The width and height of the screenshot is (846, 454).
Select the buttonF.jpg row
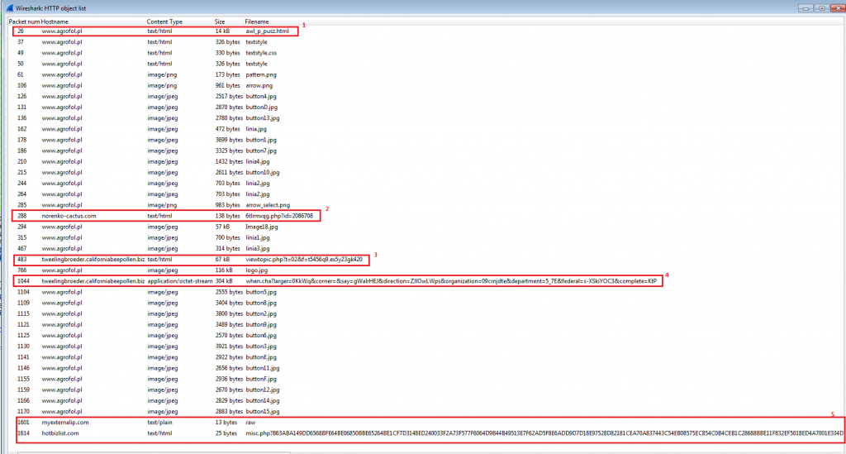[426, 379]
